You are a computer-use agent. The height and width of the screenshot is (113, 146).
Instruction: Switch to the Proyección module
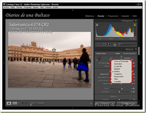(x=113, y=16)
